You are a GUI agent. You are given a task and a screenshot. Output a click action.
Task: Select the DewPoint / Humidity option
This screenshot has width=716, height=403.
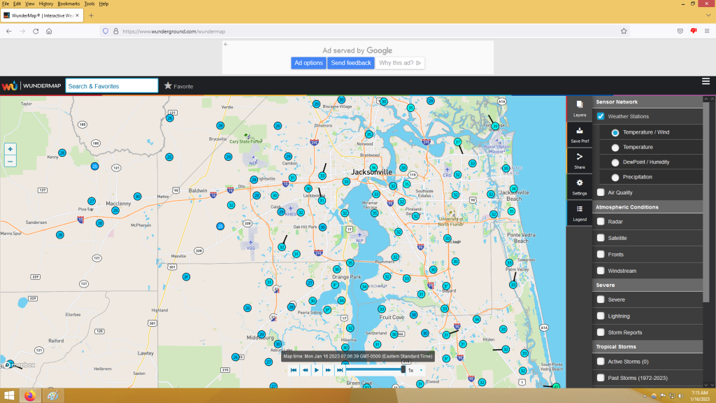coord(615,162)
